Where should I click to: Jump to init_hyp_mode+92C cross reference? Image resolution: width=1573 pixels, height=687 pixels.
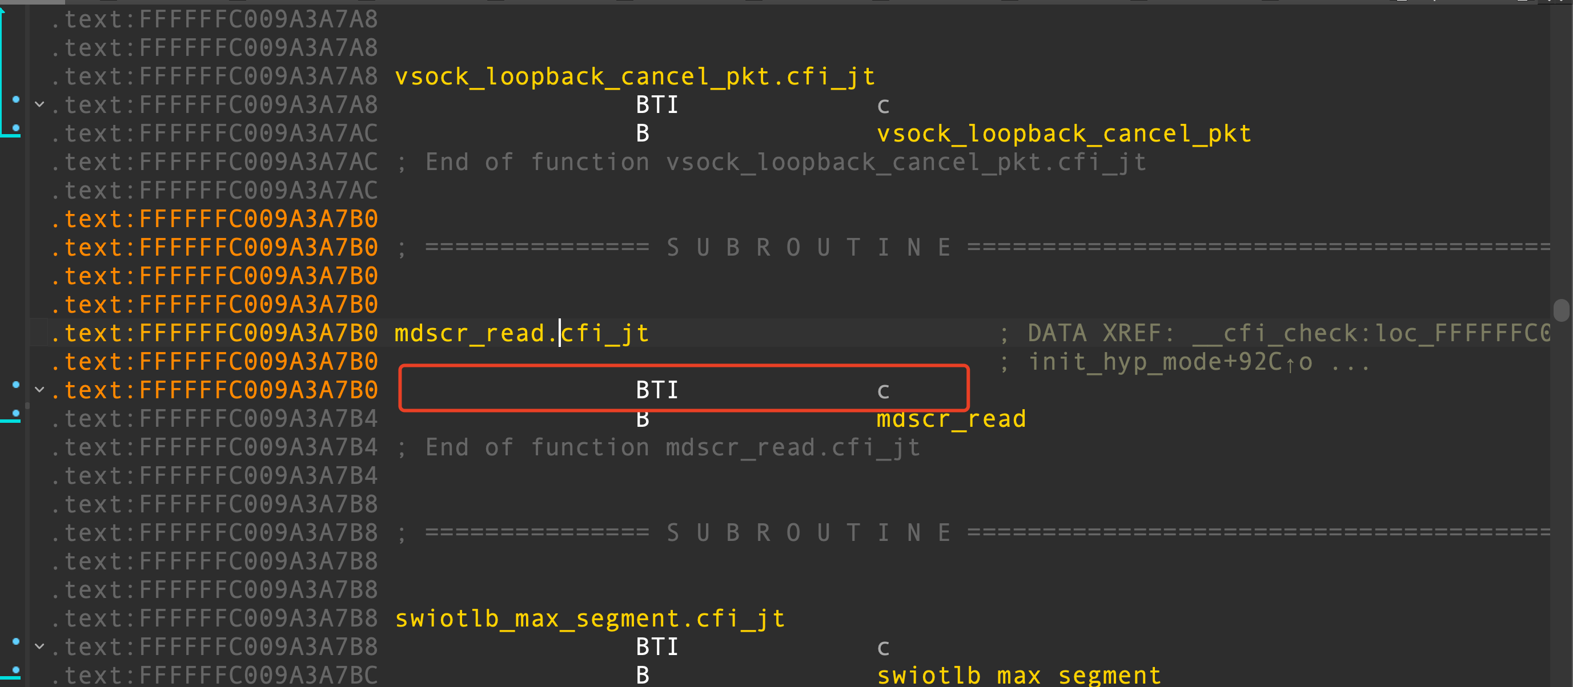[1170, 362]
